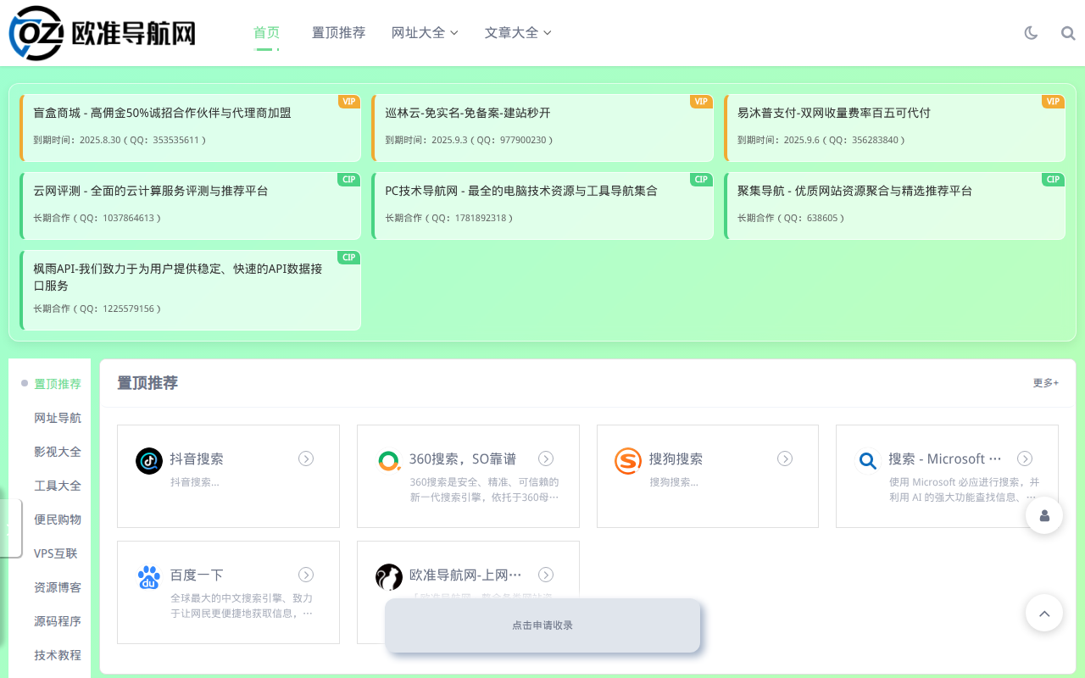Click the 欧准导航网 OZ logo

click(x=103, y=33)
